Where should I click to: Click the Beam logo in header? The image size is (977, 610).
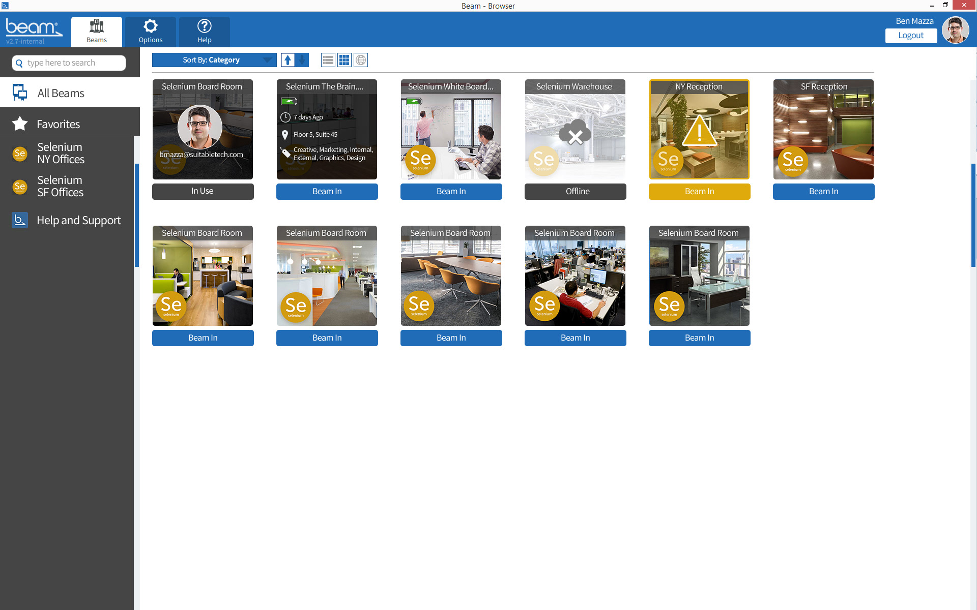click(x=34, y=27)
